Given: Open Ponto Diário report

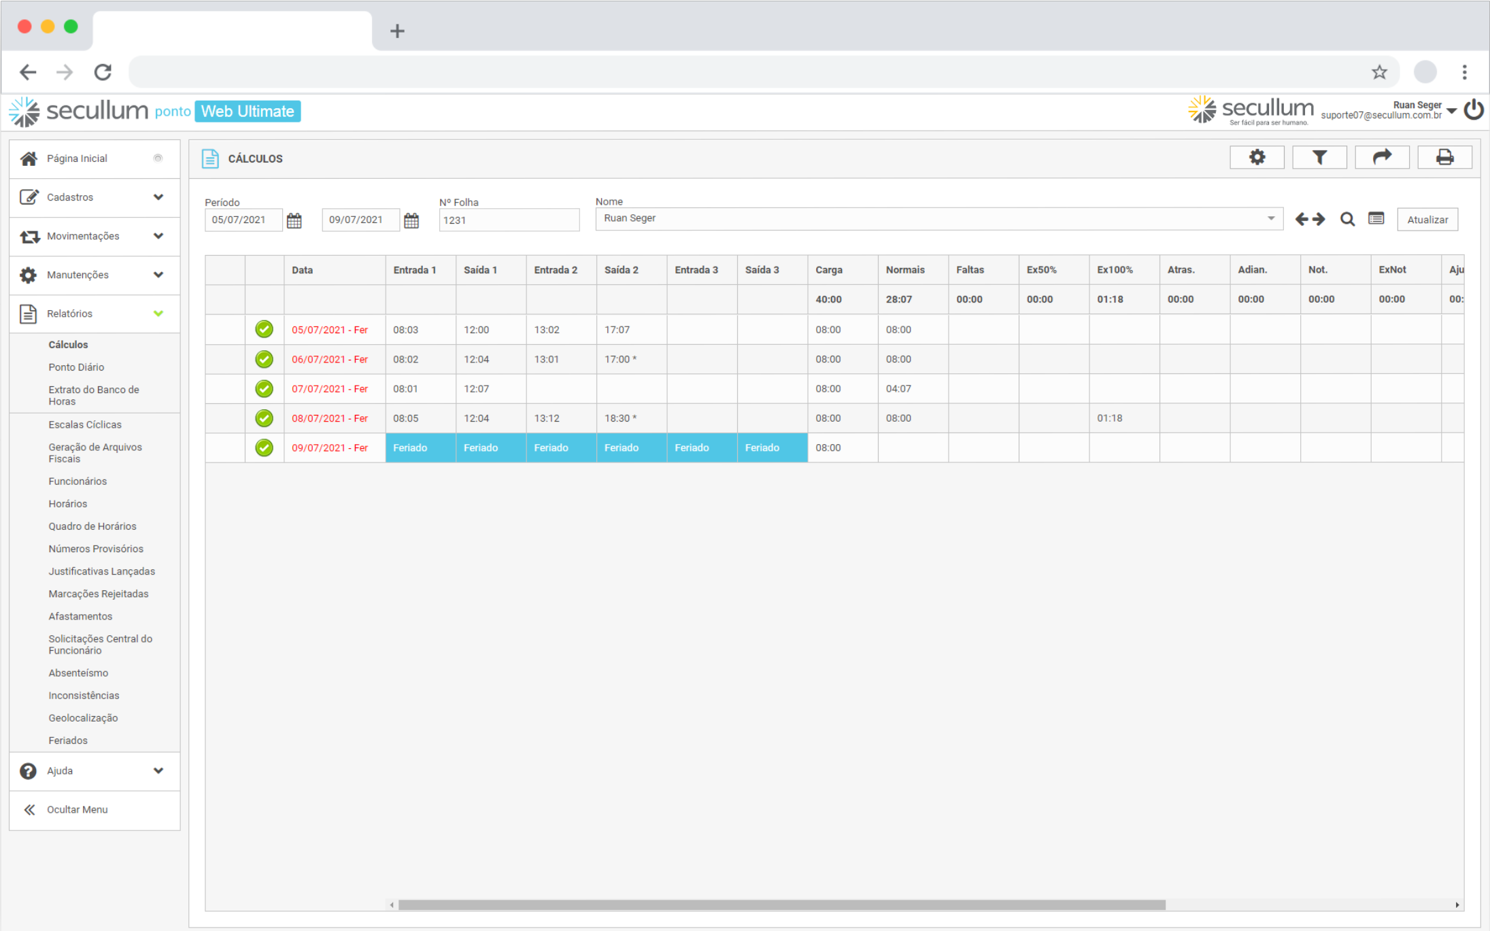Looking at the screenshot, I should [x=76, y=367].
